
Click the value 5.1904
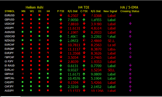click(96, 78)
